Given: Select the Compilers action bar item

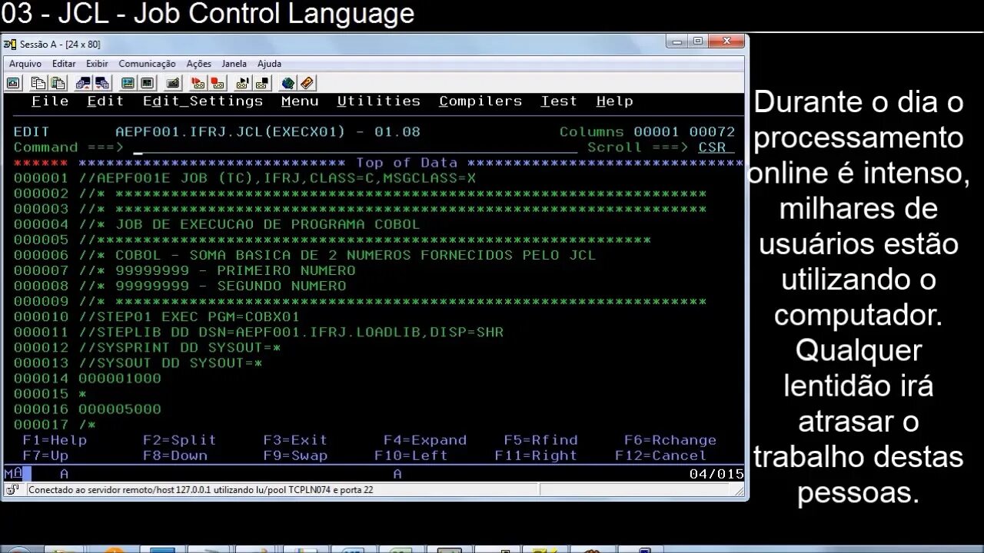Looking at the screenshot, I should pos(480,101).
